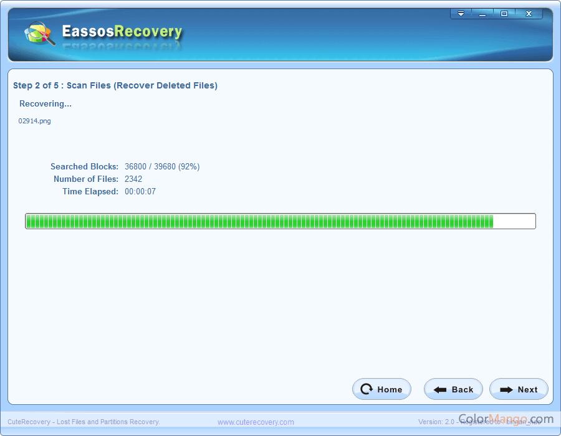Select the filename 02914.png
The image size is (561, 436).
(x=34, y=120)
